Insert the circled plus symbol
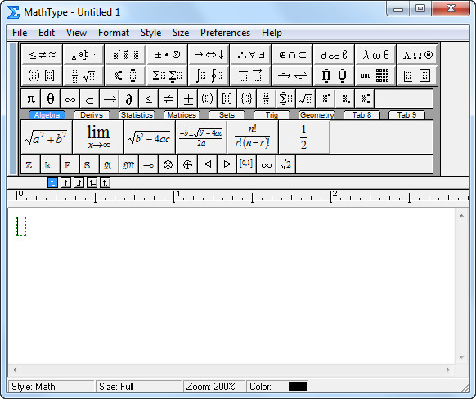The image size is (476, 399). (187, 165)
